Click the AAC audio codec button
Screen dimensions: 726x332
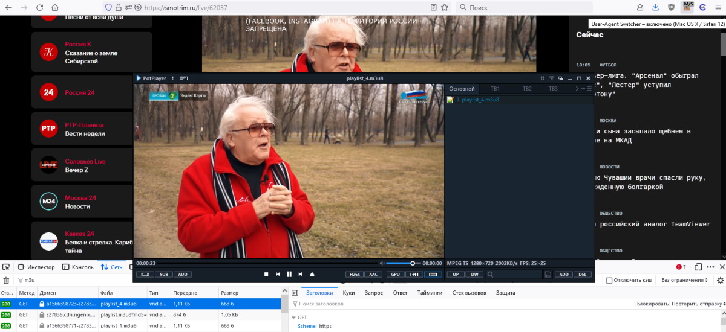pyautogui.click(x=374, y=274)
